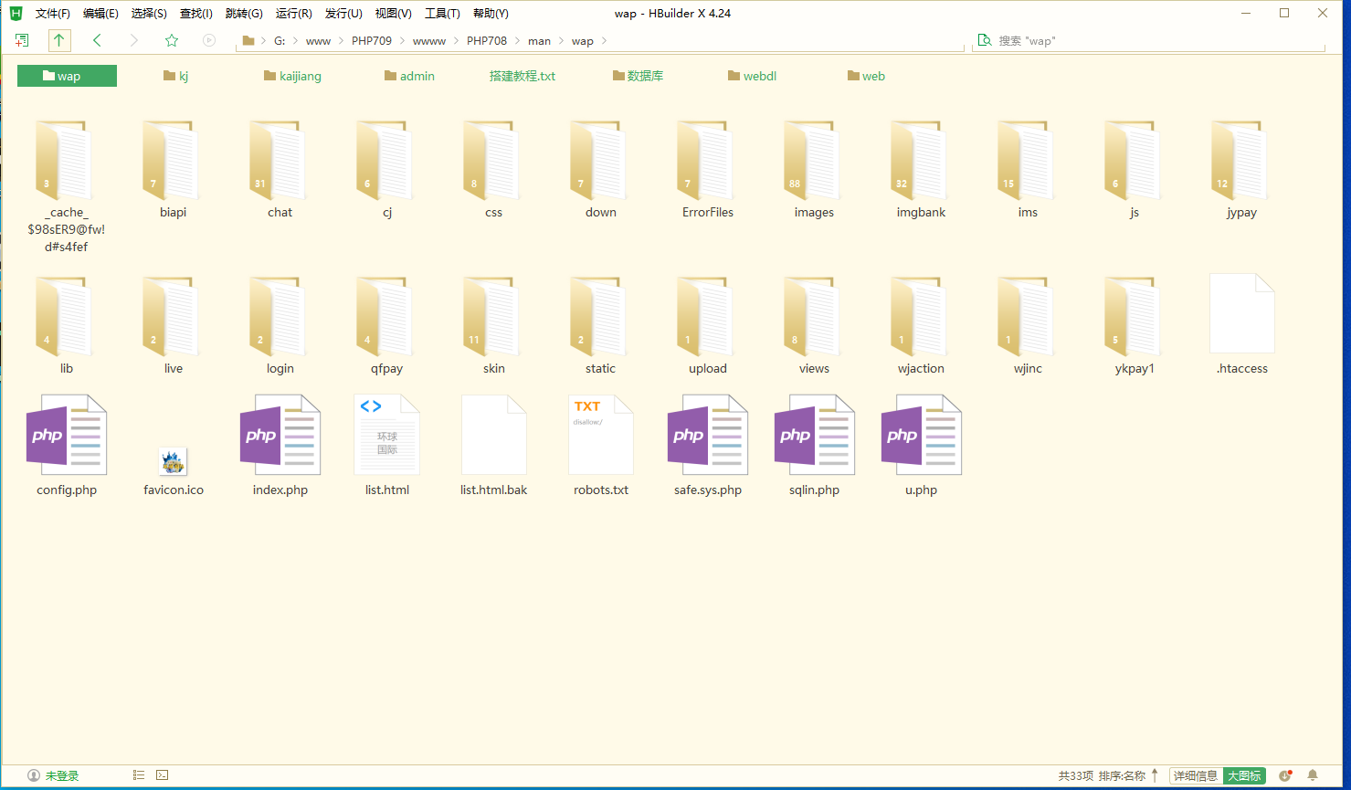This screenshot has height=790, width=1351.
Task: Click the back navigation arrow
Action: (x=97, y=40)
